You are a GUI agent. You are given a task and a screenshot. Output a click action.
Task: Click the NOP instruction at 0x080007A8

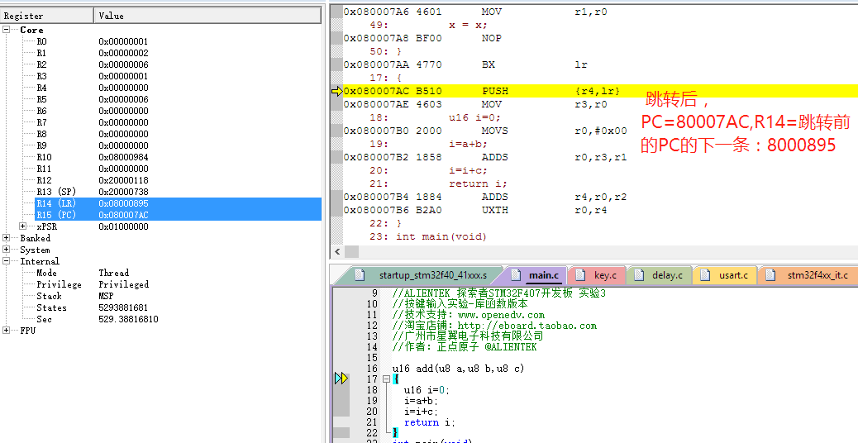coord(422,38)
